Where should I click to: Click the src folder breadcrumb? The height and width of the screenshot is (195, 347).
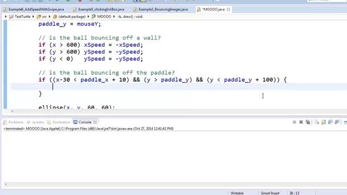coord(44,17)
